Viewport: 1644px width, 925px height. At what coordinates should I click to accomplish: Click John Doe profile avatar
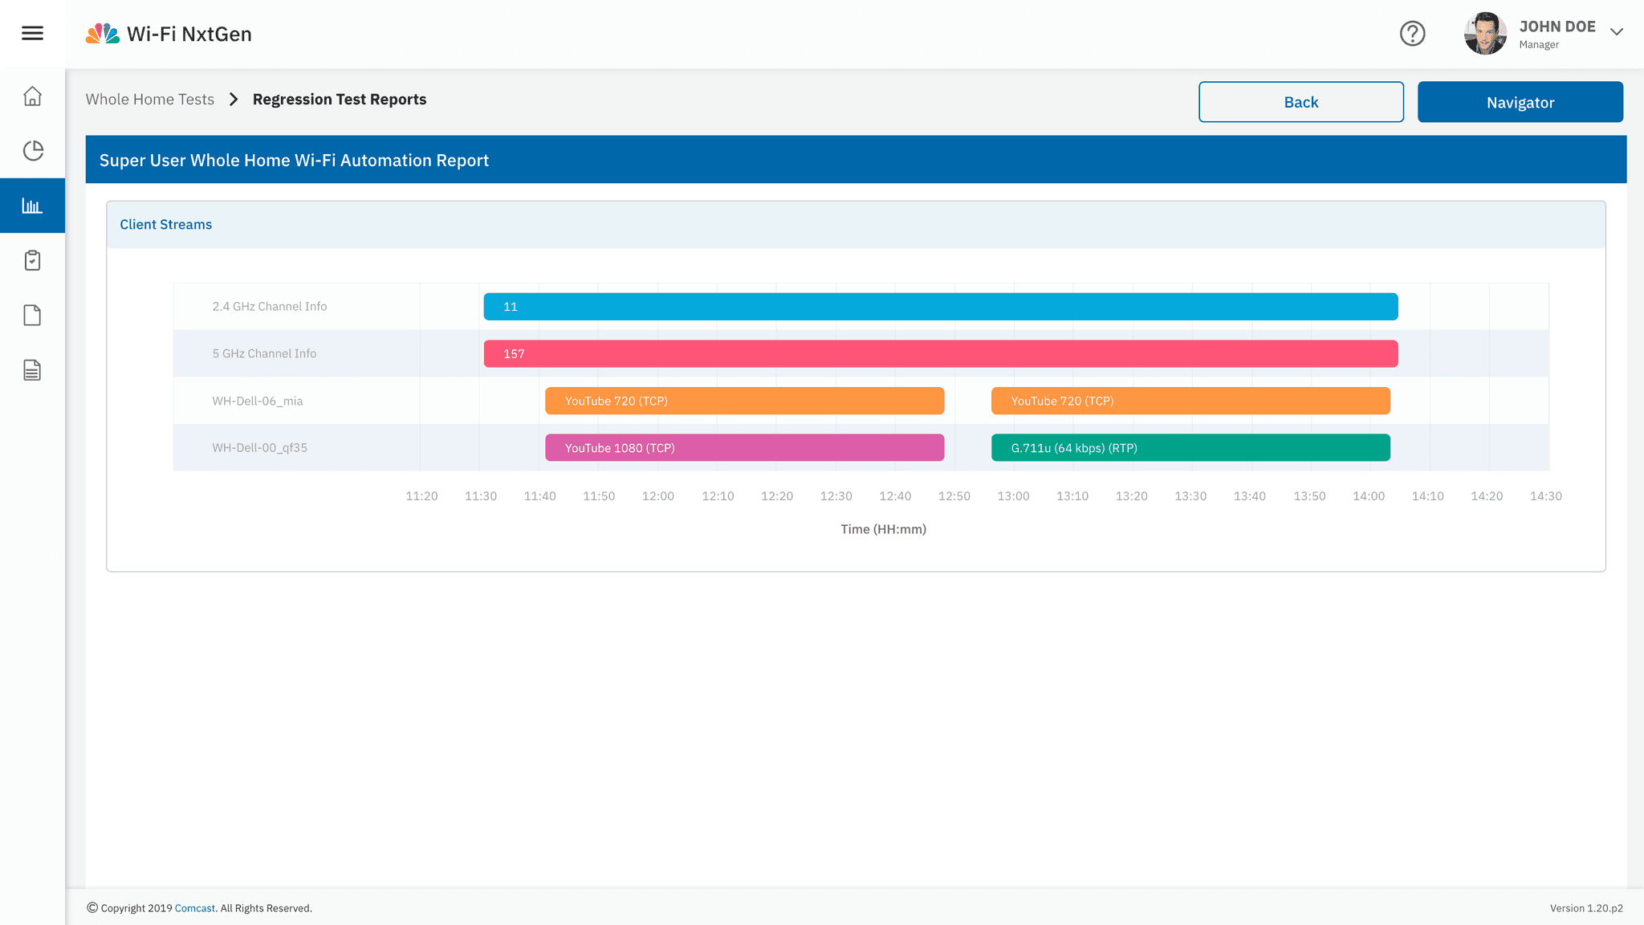[x=1485, y=34]
